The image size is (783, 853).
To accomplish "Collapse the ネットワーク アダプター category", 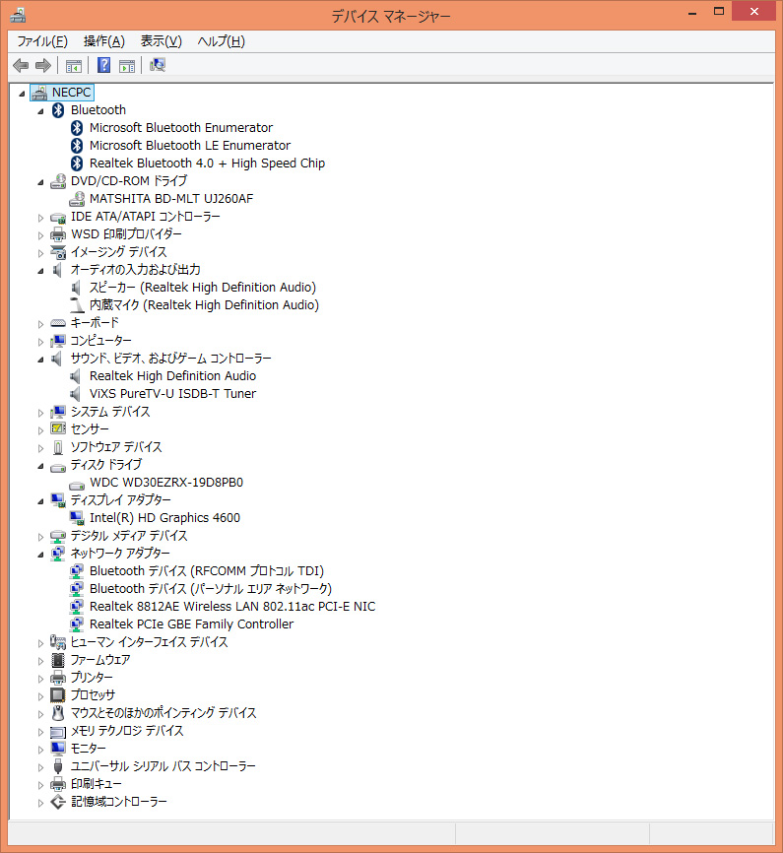I will (41, 554).
